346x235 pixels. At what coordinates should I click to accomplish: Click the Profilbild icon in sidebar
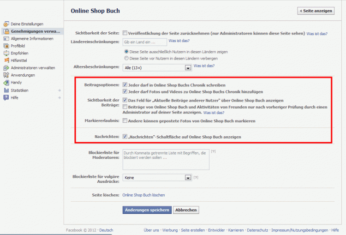pyautogui.click(x=6, y=46)
